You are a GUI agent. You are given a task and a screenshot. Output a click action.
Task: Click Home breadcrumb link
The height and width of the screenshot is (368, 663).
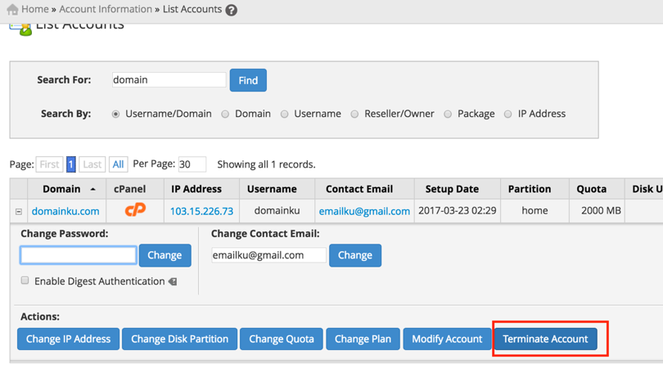[x=35, y=9]
